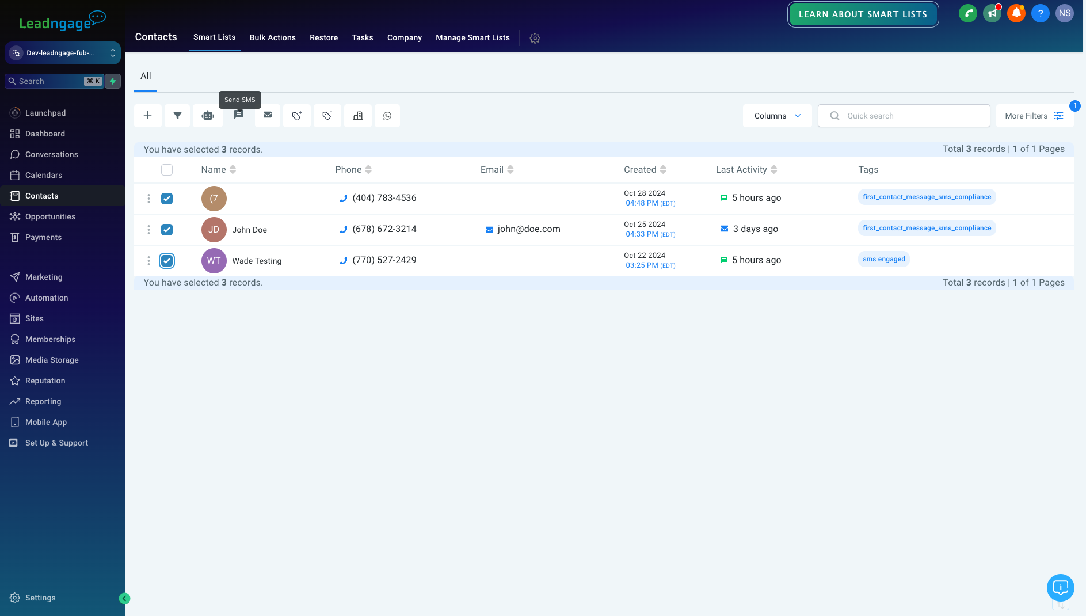Image resolution: width=1086 pixels, height=616 pixels.
Task: Click the lightning bolt quick actions icon
Action: [x=113, y=81]
